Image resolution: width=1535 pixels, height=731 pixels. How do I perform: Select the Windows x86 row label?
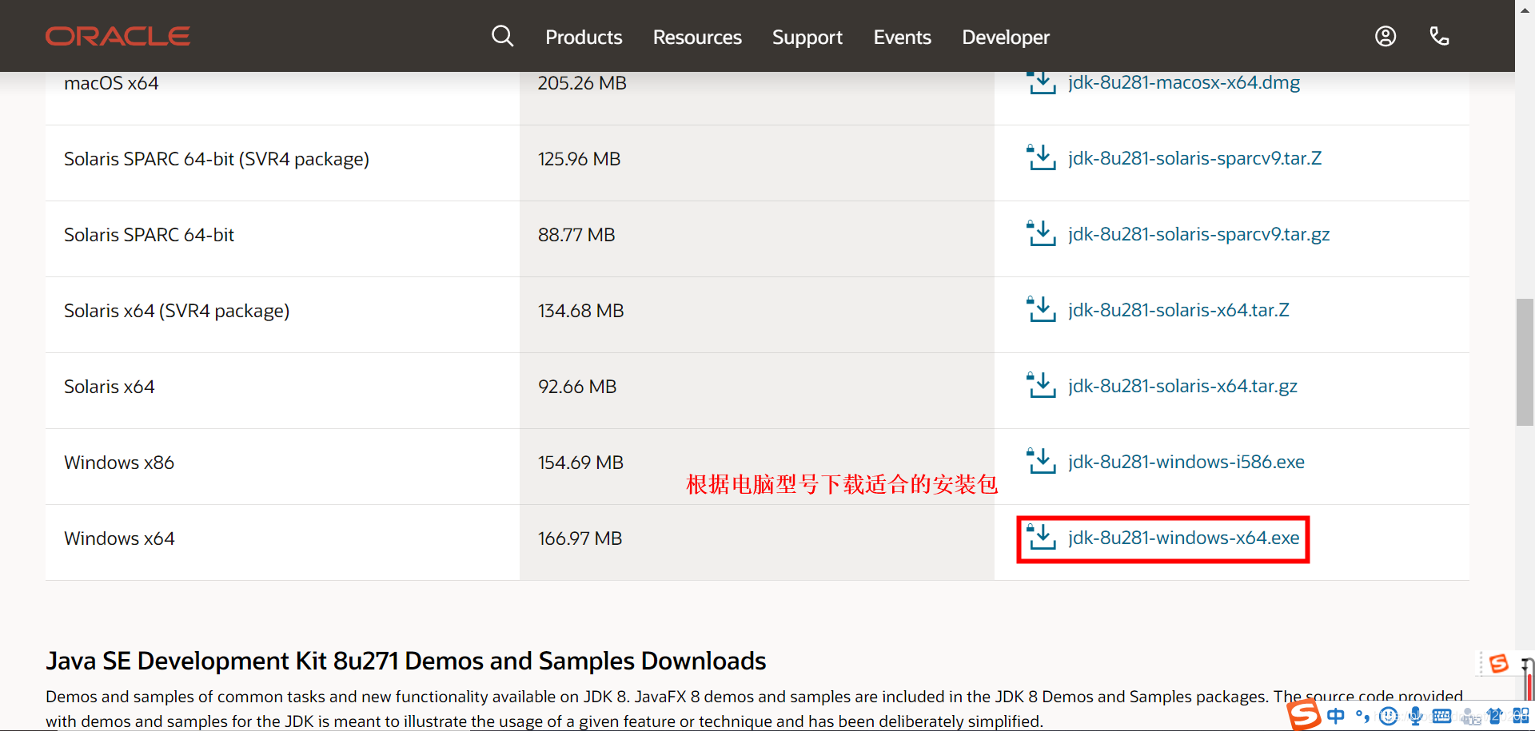tap(119, 463)
